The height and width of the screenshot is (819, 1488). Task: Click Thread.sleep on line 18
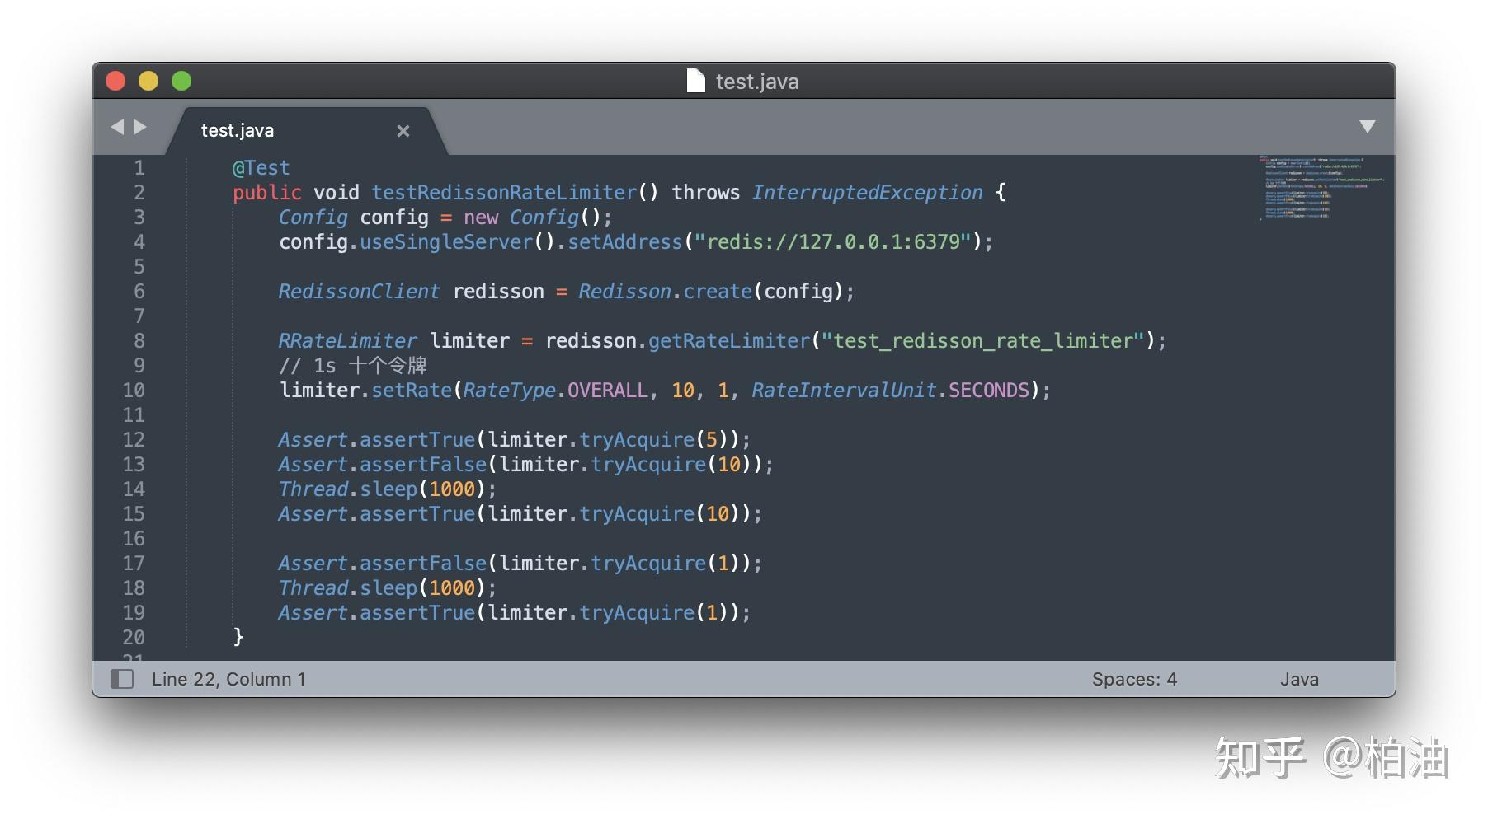point(347,588)
